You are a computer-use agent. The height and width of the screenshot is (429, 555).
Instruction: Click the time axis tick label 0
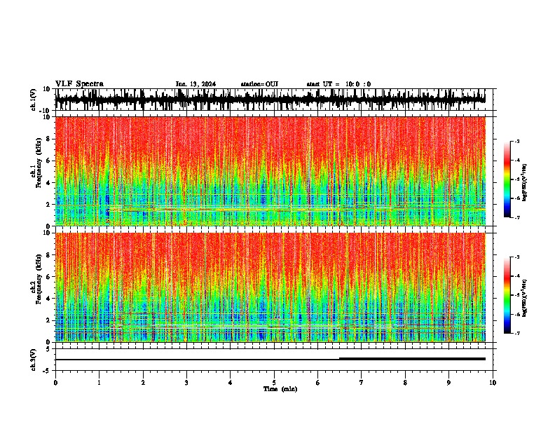click(55, 383)
